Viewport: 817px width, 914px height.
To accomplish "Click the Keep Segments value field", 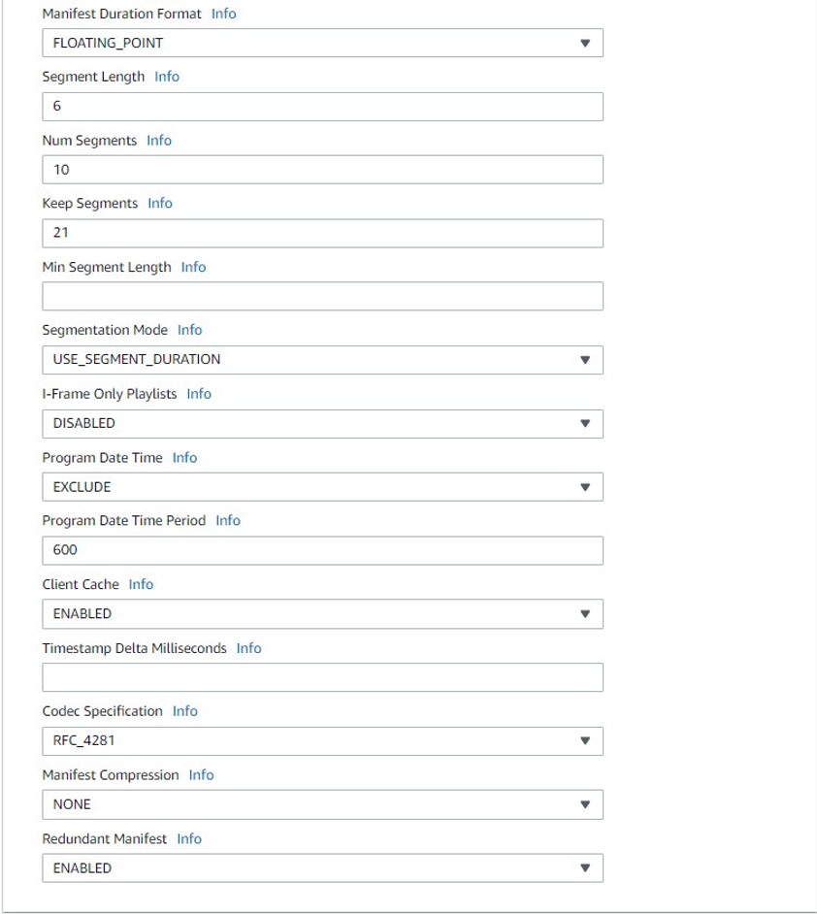I will point(322,232).
